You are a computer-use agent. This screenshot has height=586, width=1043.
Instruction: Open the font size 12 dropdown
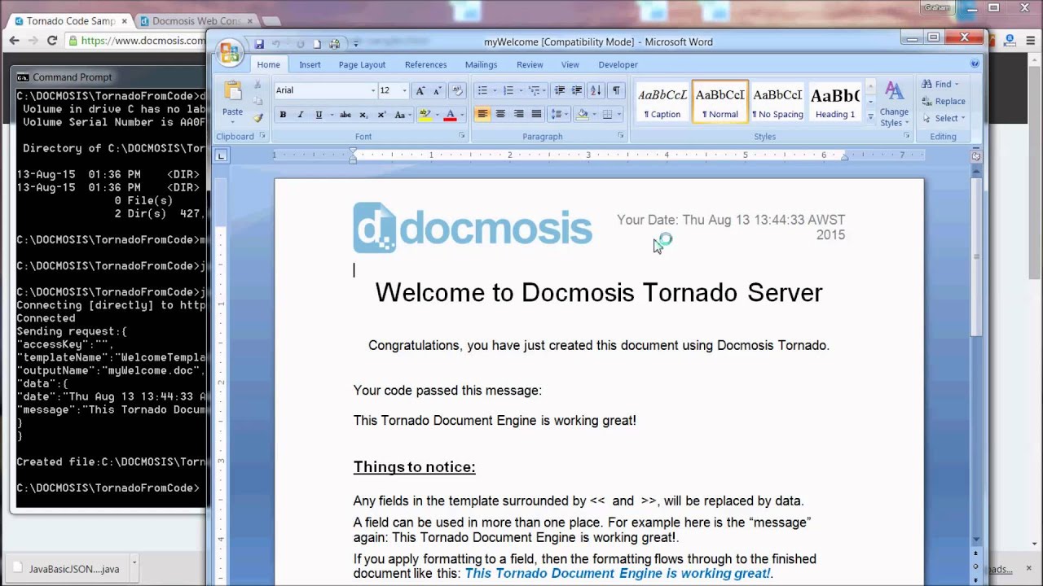[x=404, y=90]
